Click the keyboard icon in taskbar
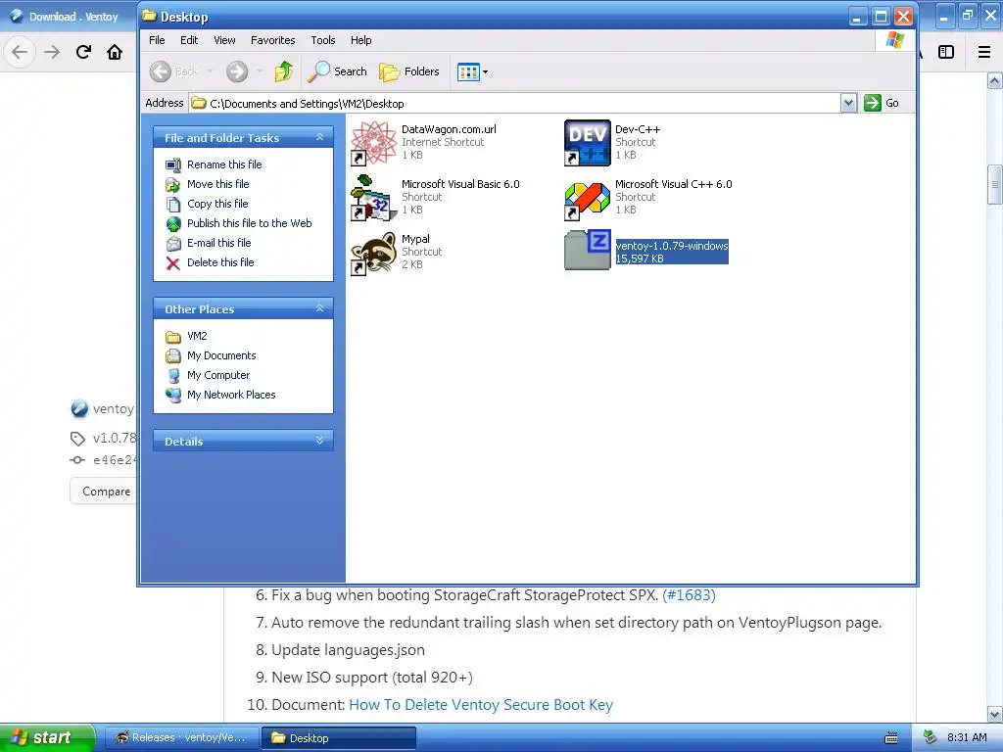Viewport: 1003px width, 752px height. pyautogui.click(x=891, y=738)
